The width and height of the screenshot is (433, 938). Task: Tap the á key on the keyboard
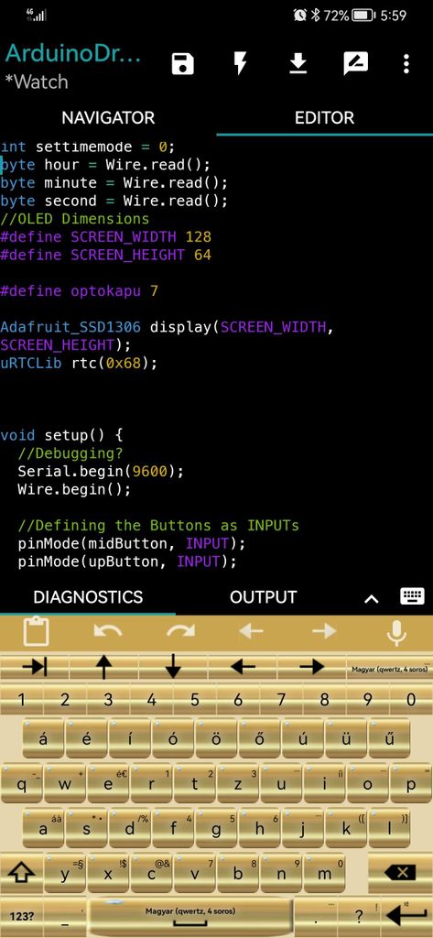click(x=43, y=739)
